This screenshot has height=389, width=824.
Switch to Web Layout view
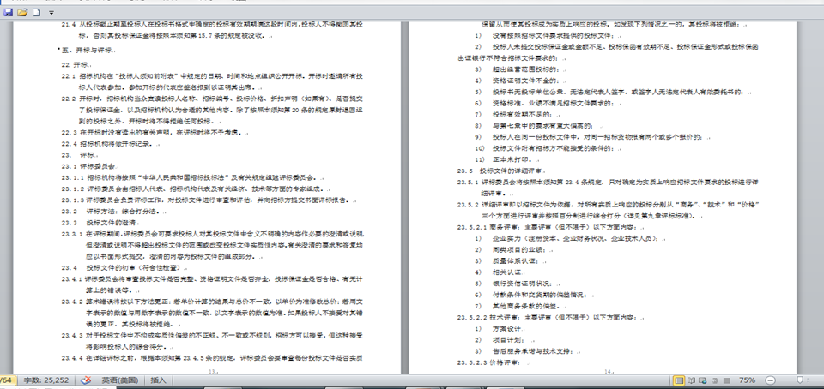pyautogui.click(x=703, y=380)
